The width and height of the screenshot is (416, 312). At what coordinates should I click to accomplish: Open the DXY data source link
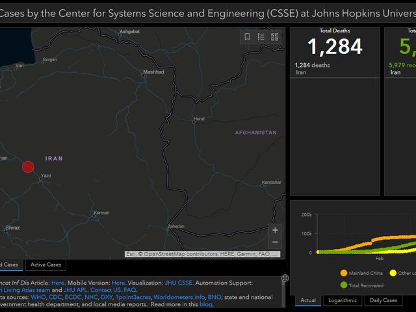[x=107, y=297]
